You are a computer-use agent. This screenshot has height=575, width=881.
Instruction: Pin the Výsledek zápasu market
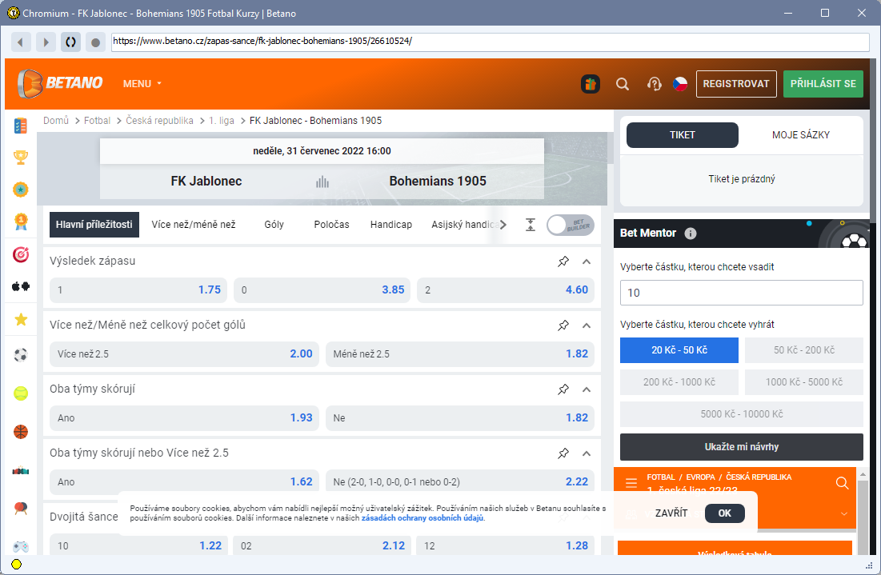tap(563, 261)
